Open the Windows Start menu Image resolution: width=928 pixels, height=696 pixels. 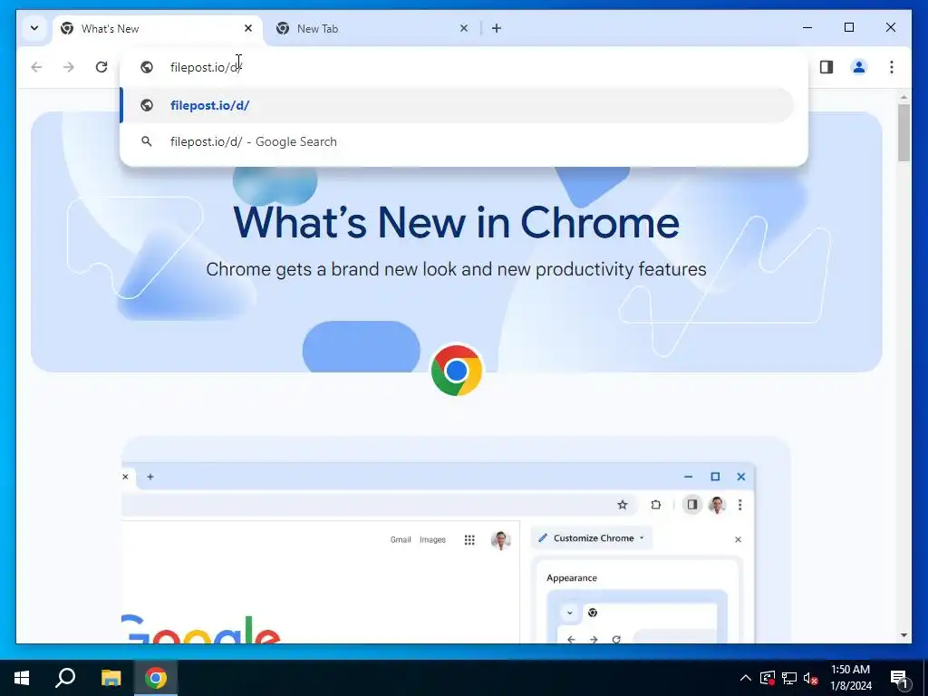click(22, 678)
